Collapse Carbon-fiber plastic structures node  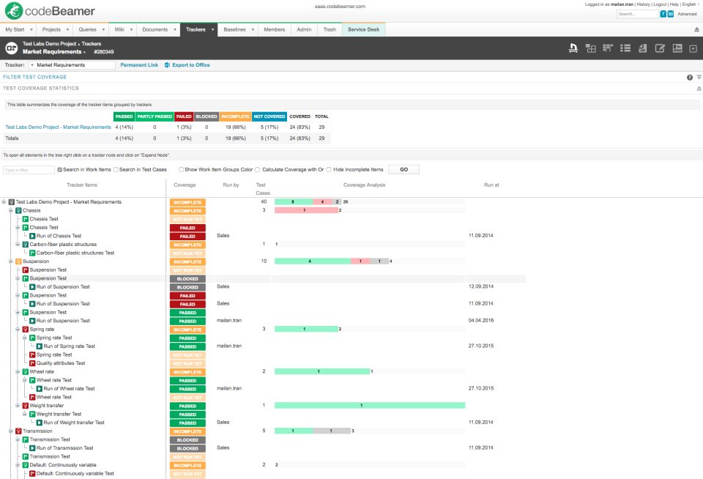click(18, 245)
